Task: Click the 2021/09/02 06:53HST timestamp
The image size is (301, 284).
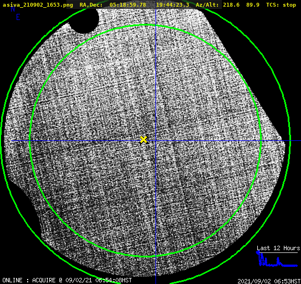Action: pos(269,281)
